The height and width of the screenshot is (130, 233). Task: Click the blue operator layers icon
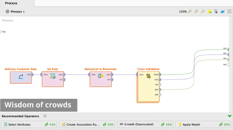point(223,12)
